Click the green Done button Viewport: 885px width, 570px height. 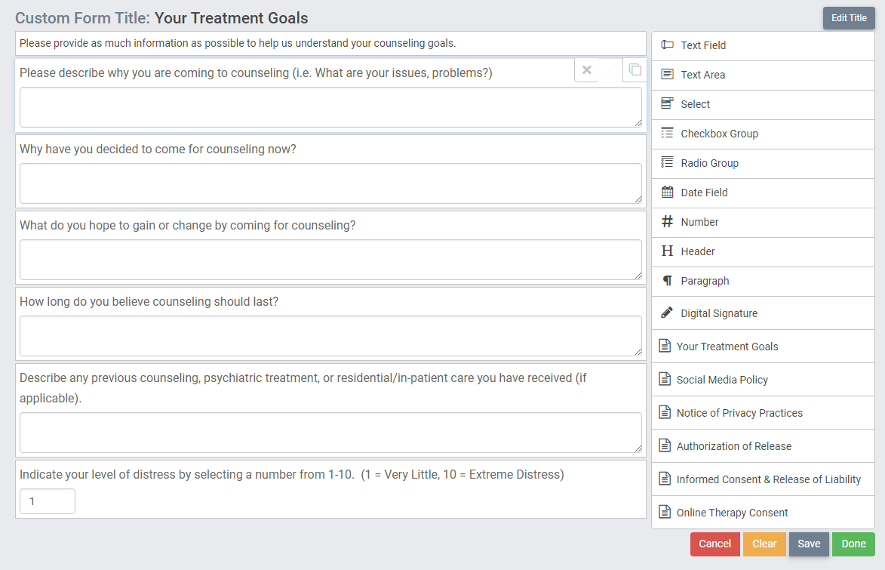click(x=853, y=544)
